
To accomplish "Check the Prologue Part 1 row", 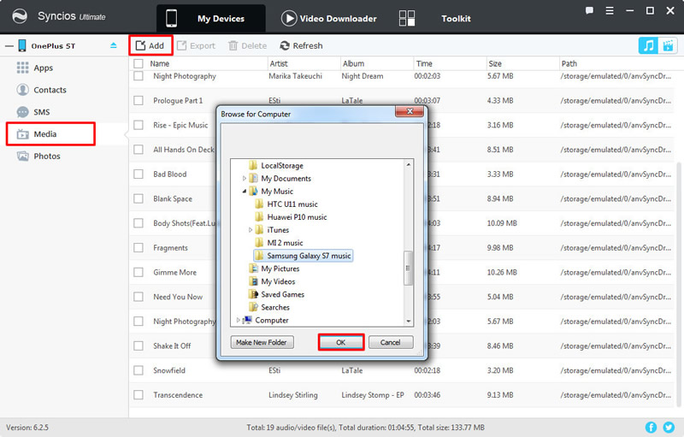I will pos(139,101).
